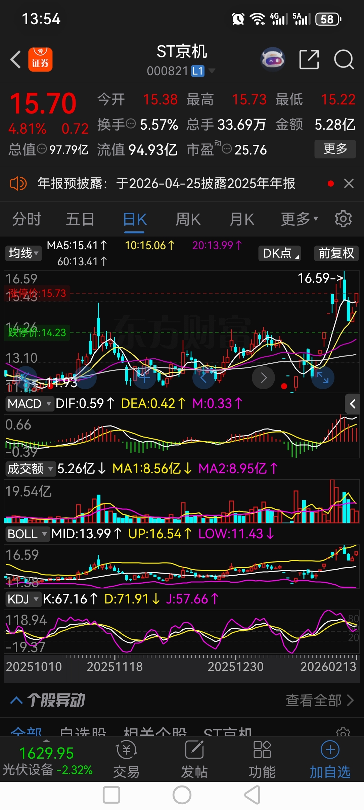Open the 前复权 adjustment selector

(336, 253)
